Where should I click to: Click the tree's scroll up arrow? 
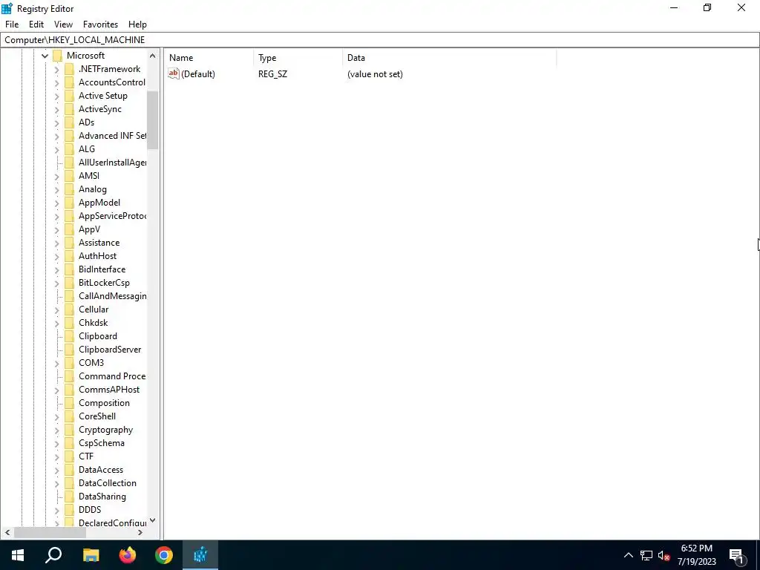[153, 56]
